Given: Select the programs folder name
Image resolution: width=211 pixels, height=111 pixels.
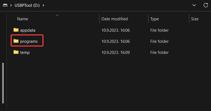Looking at the screenshot, I should [29, 41].
